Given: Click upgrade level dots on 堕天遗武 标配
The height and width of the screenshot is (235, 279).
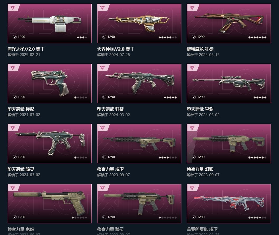Looking at the screenshot, I should pos(81,97).
